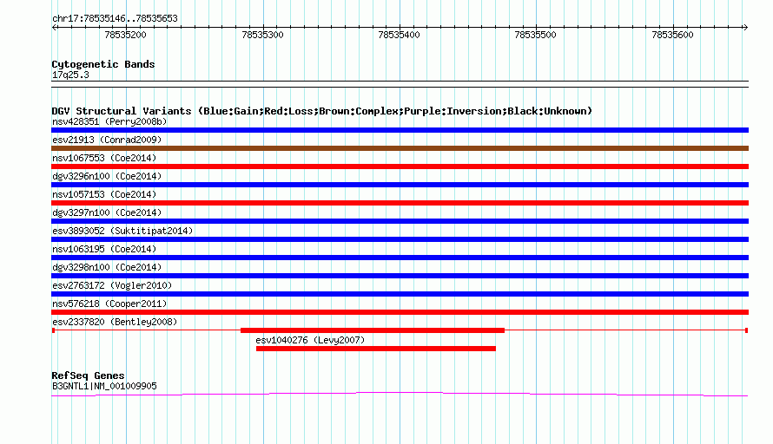This screenshot has width=773, height=444.
Task: Select the blue bar under dgv3297n100
Action: coord(400,221)
